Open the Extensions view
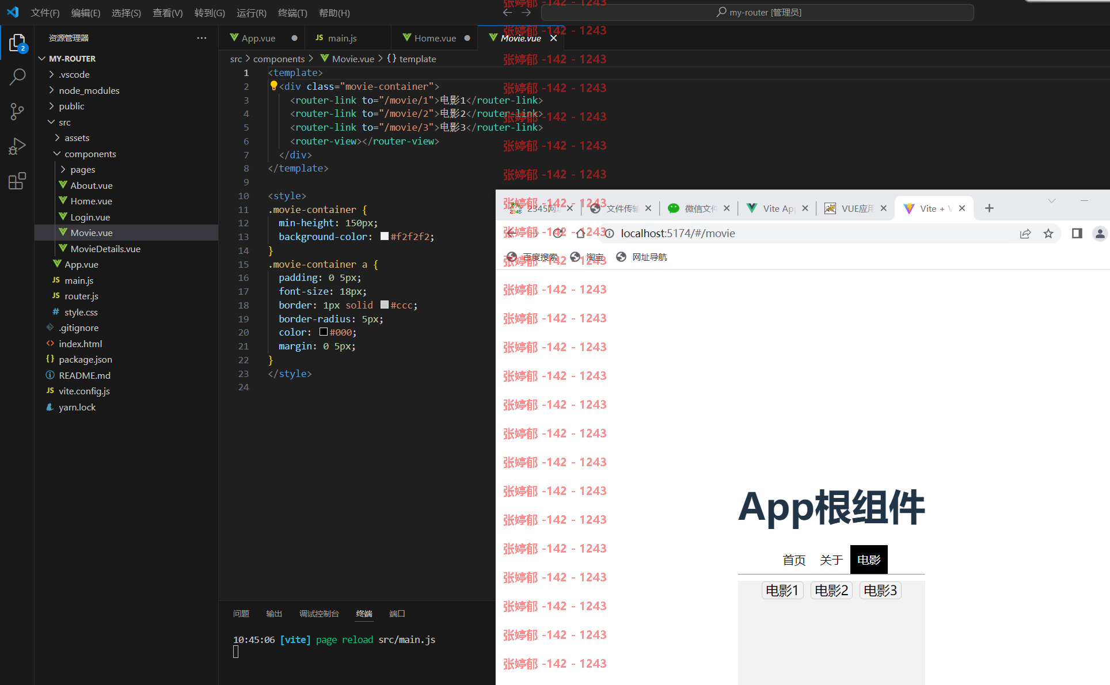 pyautogui.click(x=17, y=181)
